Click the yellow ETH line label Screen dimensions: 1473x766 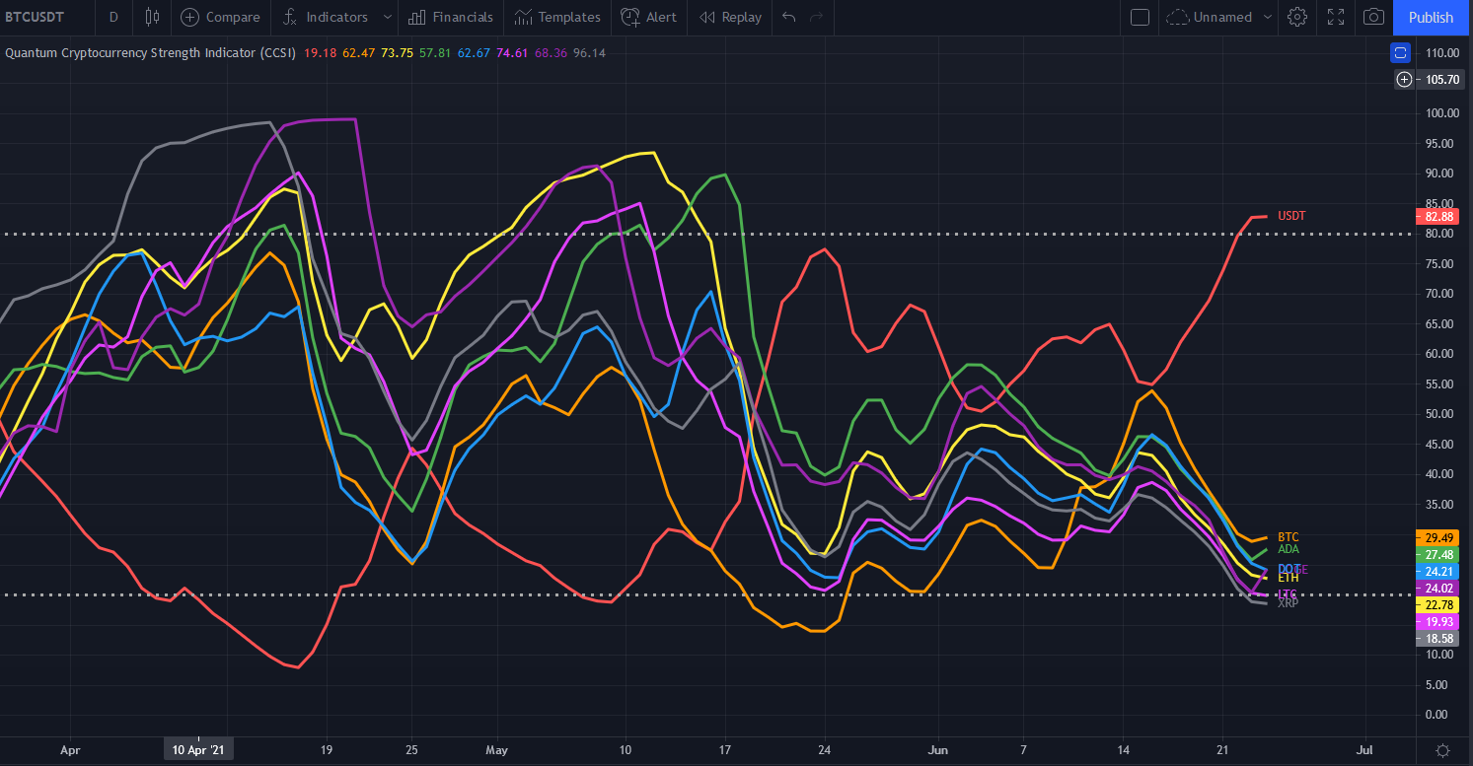pos(1288,578)
